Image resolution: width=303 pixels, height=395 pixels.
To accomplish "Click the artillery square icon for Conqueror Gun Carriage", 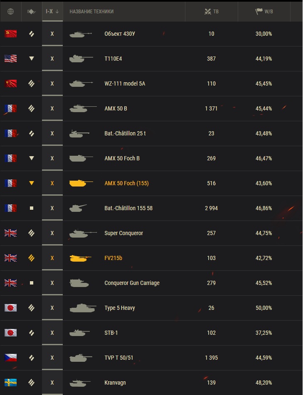I will pos(32,283).
